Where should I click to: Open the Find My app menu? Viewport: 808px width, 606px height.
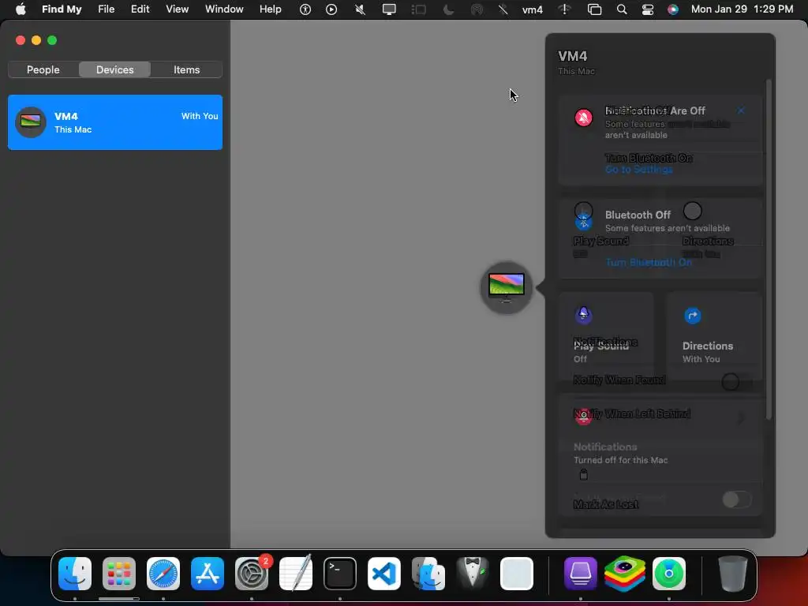[62, 9]
